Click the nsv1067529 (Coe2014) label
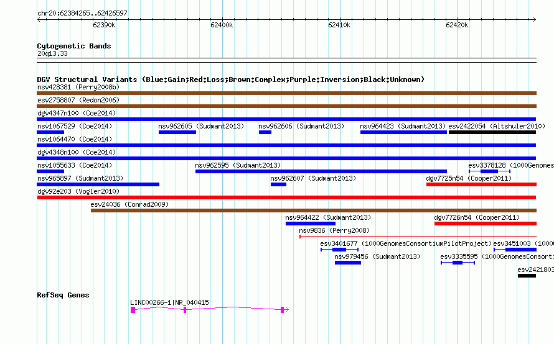The image size is (554, 344). click(x=75, y=126)
